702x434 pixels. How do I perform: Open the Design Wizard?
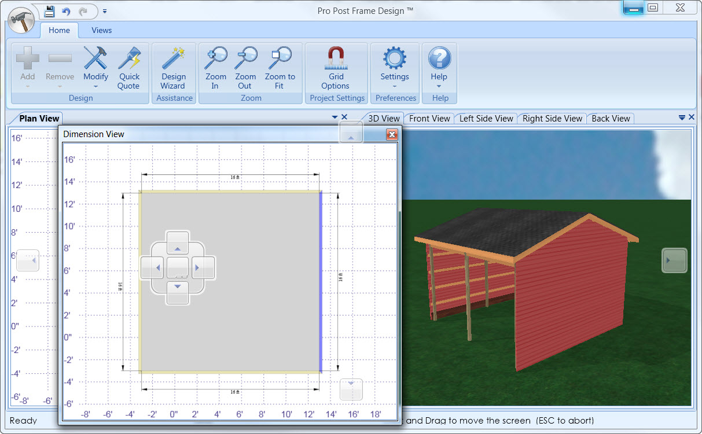(173, 68)
